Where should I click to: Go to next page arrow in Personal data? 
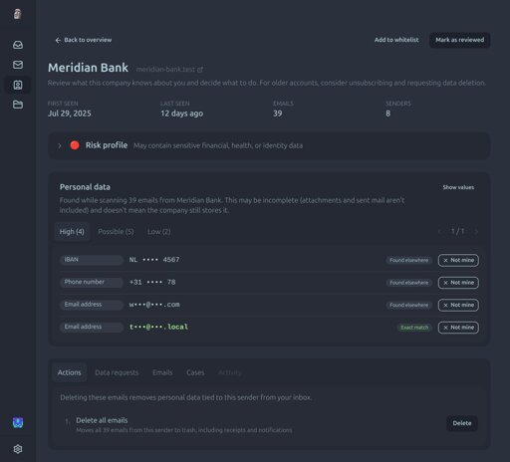pyautogui.click(x=476, y=231)
